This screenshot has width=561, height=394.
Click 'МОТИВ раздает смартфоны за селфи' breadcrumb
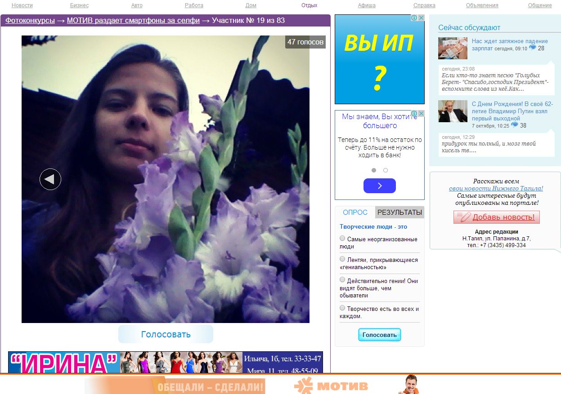pos(133,20)
